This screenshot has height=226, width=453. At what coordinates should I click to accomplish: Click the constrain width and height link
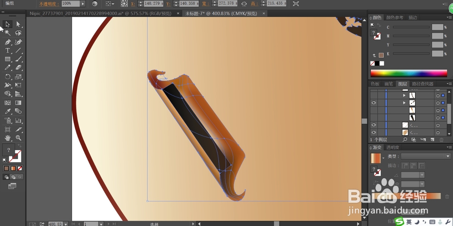pos(244,4)
